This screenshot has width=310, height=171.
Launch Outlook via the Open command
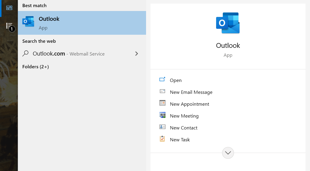click(176, 80)
